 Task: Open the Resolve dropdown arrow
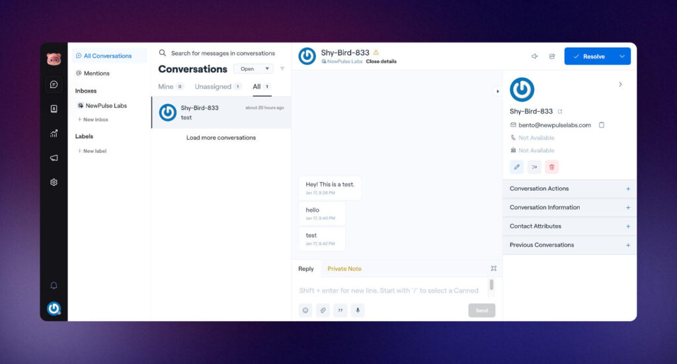[x=621, y=56]
